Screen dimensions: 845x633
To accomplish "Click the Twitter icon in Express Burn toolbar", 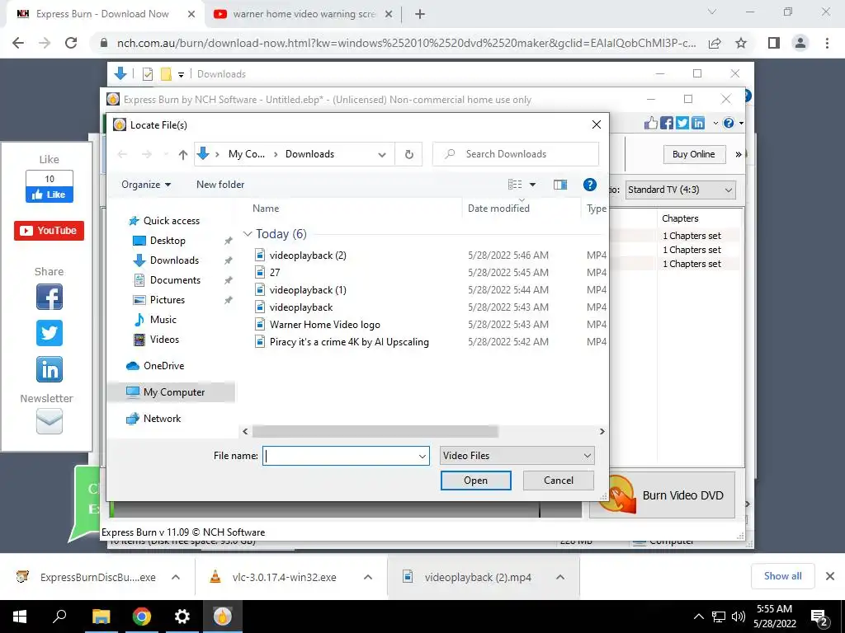I will (x=682, y=124).
